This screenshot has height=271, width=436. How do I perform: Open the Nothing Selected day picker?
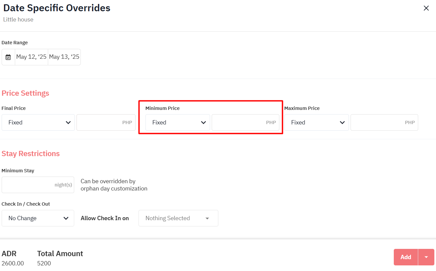coord(178,218)
